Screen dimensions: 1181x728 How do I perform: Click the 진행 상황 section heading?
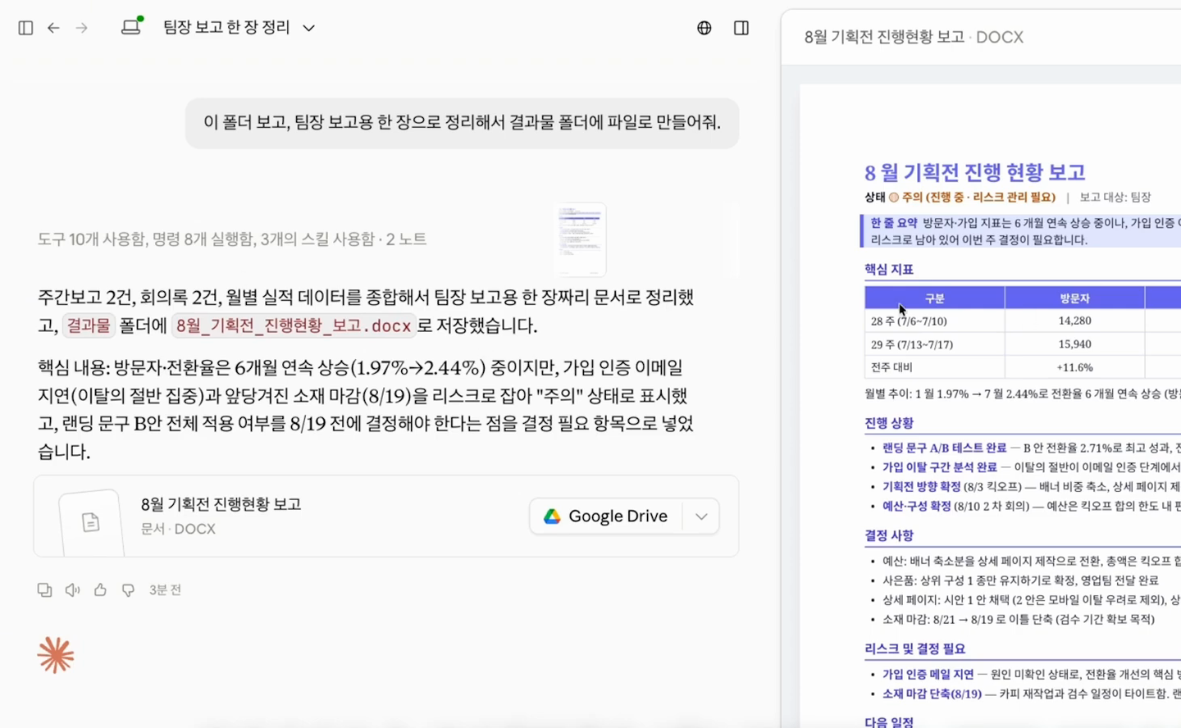[x=889, y=423]
